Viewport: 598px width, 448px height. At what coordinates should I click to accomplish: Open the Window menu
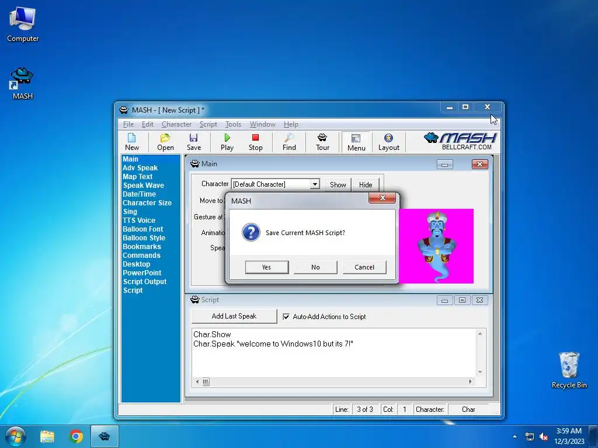[x=262, y=124]
